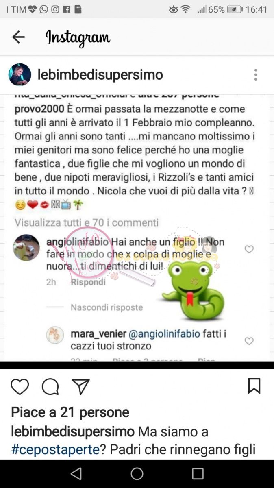This screenshot has width=274, height=488.
Task: Open comments via the speech bubble icon
Action: click(x=50, y=387)
